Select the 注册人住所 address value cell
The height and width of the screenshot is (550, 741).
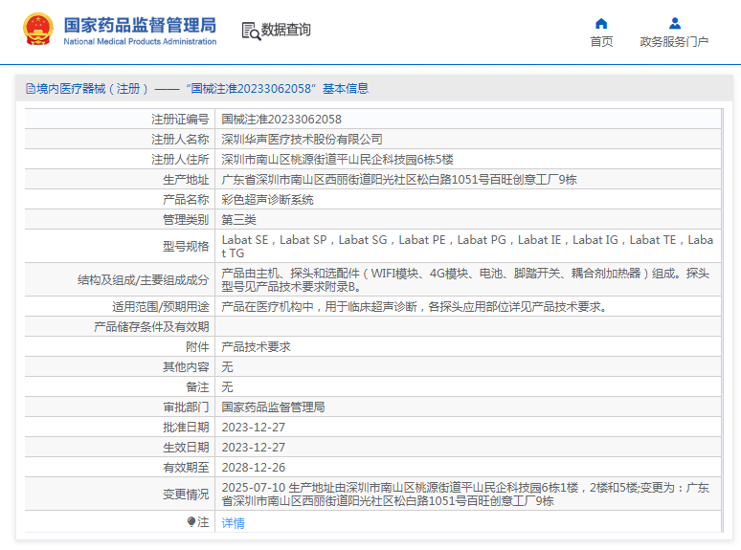click(468, 160)
